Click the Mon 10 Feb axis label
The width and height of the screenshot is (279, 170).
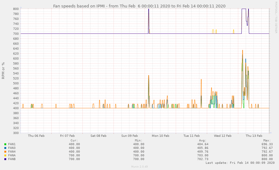click(160, 136)
